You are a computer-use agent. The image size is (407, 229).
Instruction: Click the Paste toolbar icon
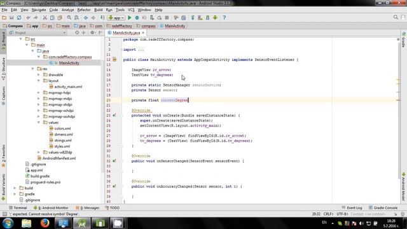(x=60, y=18)
